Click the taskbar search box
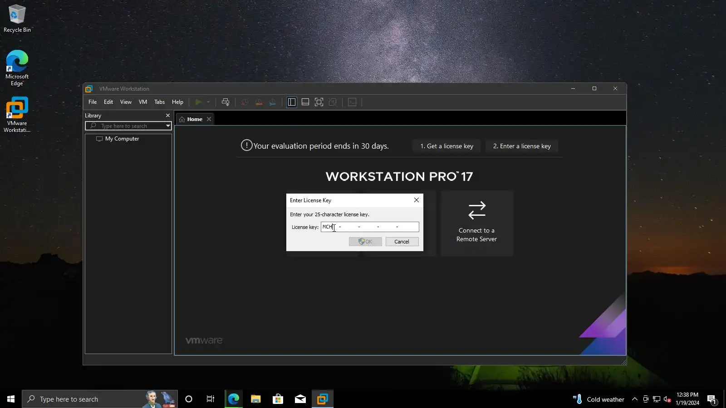726x408 pixels. pyautogui.click(x=100, y=399)
